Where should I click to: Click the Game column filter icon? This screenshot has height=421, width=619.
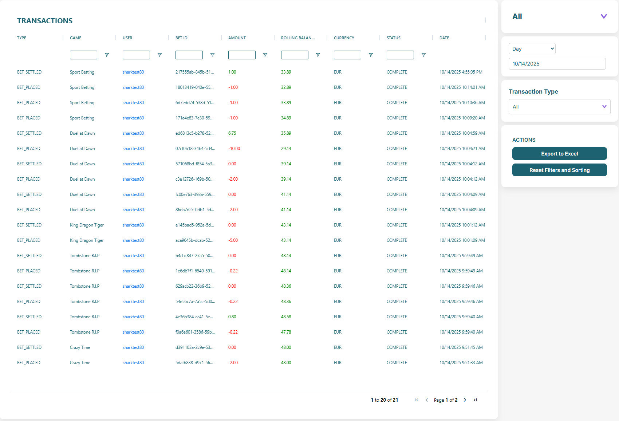pyautogui.click(x=107, y=55)
